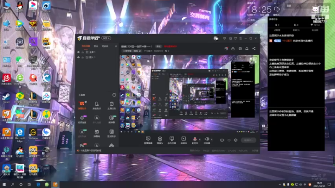Open the 视频连麦 tool
This screenshot has height=188, width=335.
(x=82, y=119)
